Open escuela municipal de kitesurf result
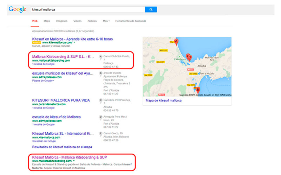 [63, 73]
